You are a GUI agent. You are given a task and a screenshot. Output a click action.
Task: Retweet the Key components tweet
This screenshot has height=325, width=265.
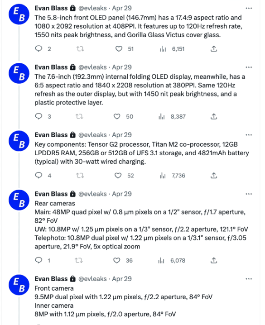tap(80, 176)
